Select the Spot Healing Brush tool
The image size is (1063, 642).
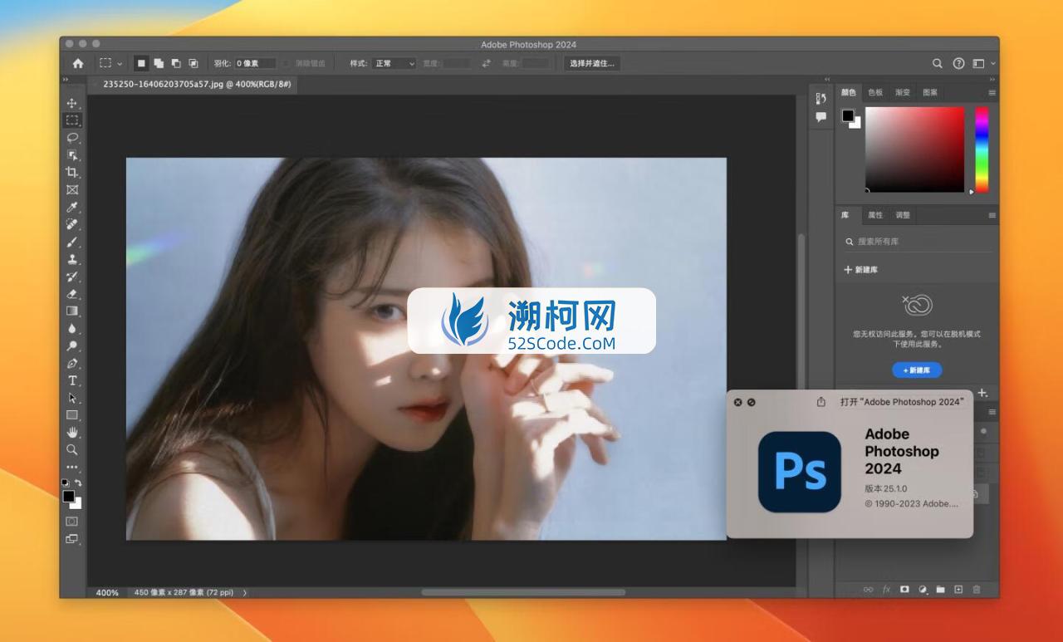tap(72, 224)
